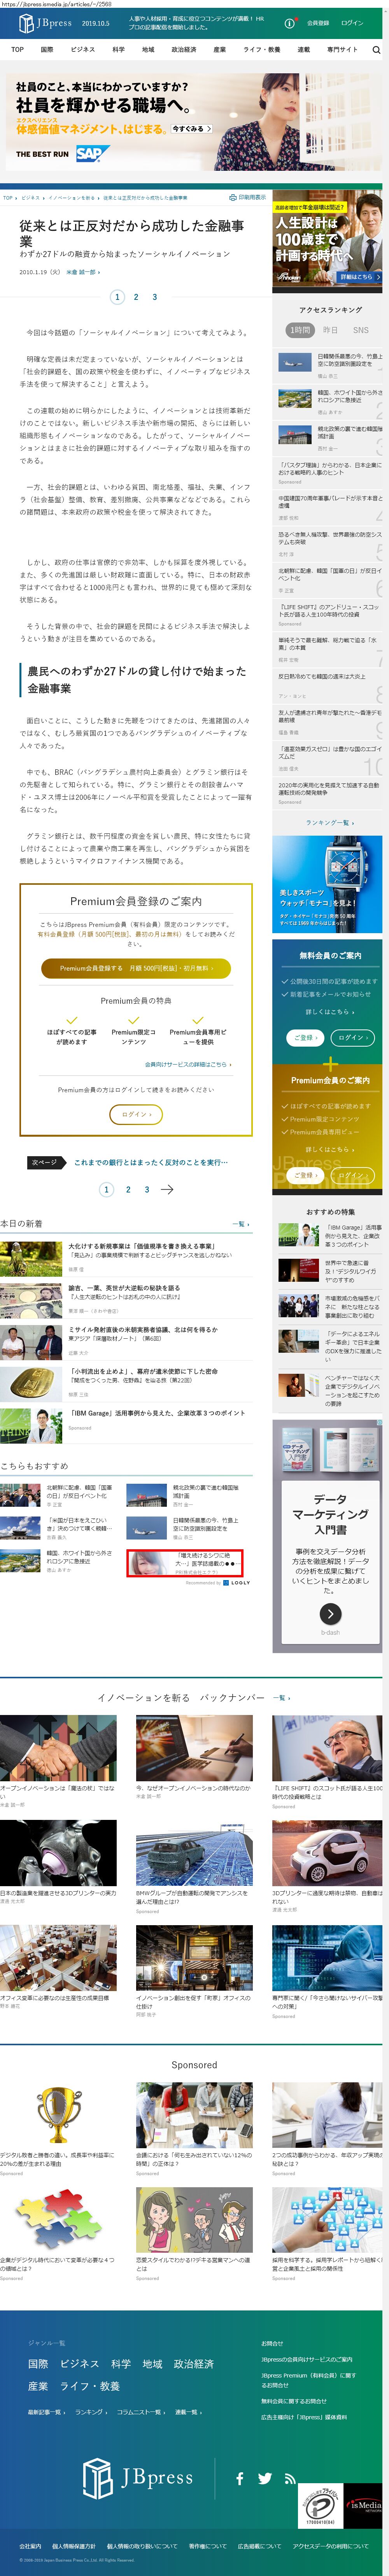The height and width of the screenshot is (2576, 389).
Task: Switch ranking to SNS tab
Action: [360, 330]
